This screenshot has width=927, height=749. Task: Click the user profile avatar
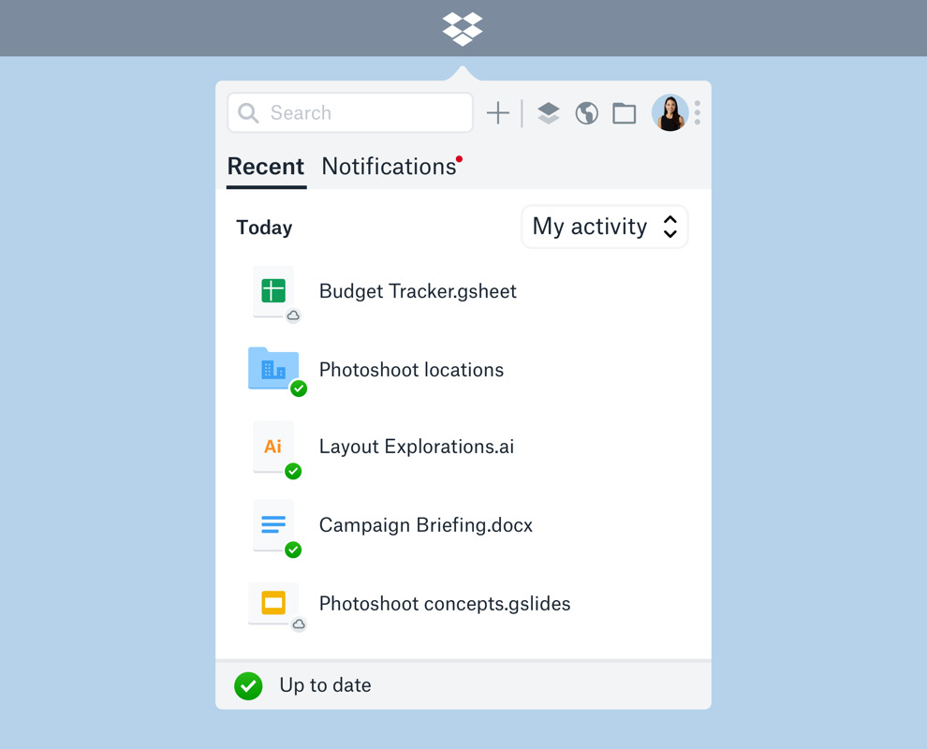(x=669, y=112)
